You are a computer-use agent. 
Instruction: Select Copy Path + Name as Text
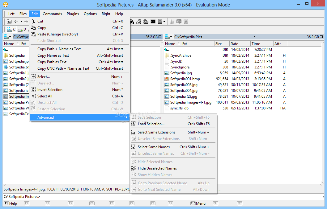[80, 49]
